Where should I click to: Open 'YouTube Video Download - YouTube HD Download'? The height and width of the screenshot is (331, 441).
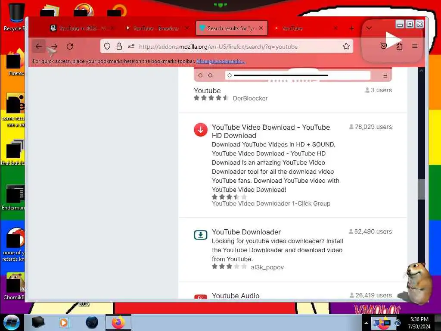[271, 131]
